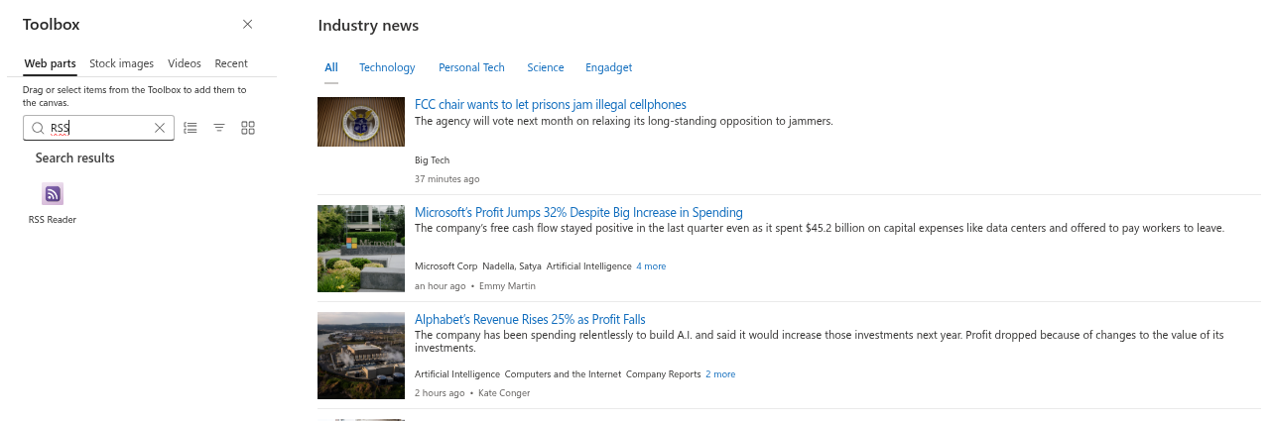
Task: Click author name "Kate Conger"
Action: [x=504, y=393]
